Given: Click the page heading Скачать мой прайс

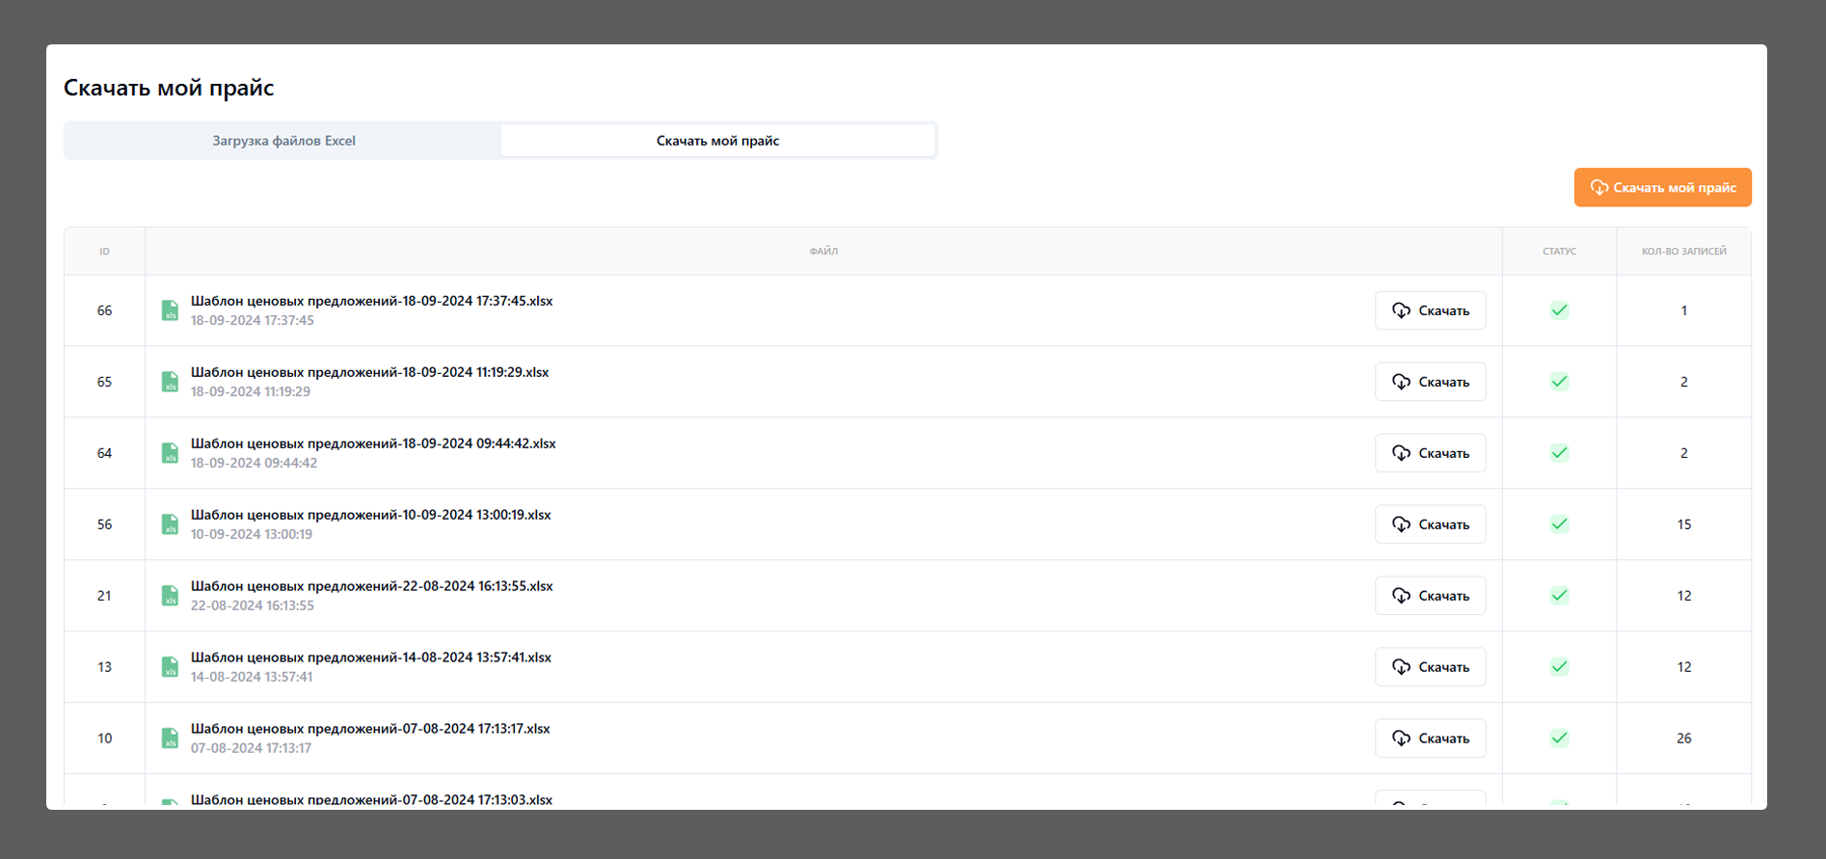Looking at the screenshot, I should tap(169, 88).
